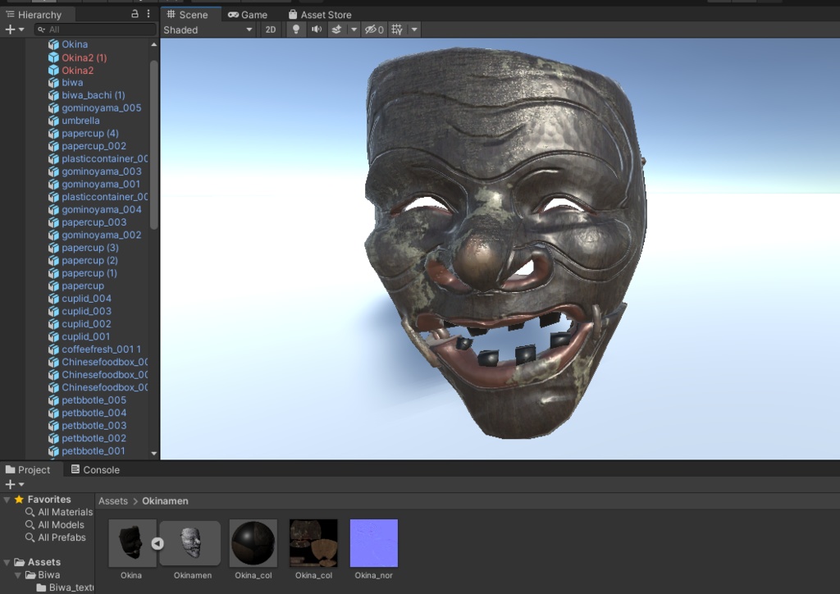Click the scene grid snapping icon
840x594 pixels.
(x=398, y=30)
